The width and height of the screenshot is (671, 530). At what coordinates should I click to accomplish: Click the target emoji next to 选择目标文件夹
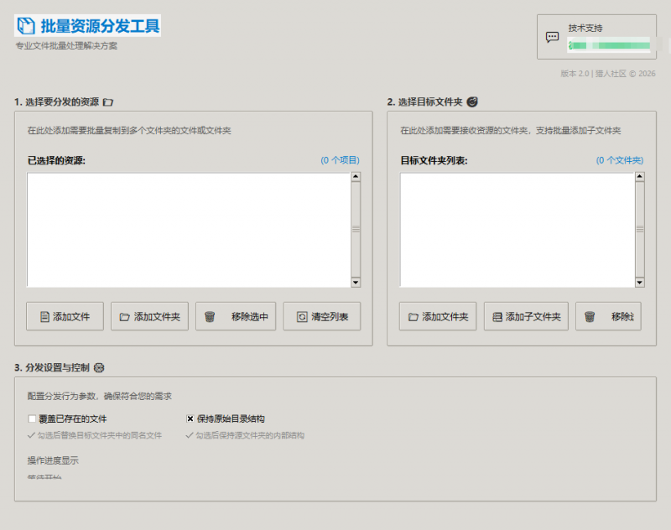click(x=474, y=101)
